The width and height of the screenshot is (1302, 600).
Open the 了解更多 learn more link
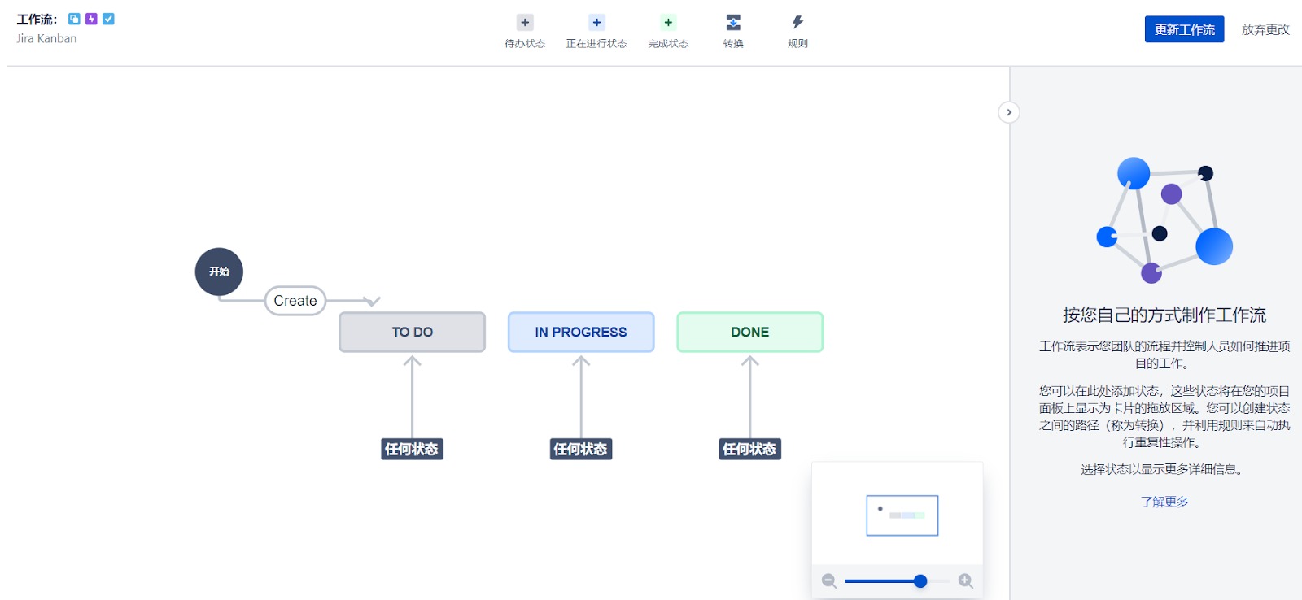tap(1164, 502)
